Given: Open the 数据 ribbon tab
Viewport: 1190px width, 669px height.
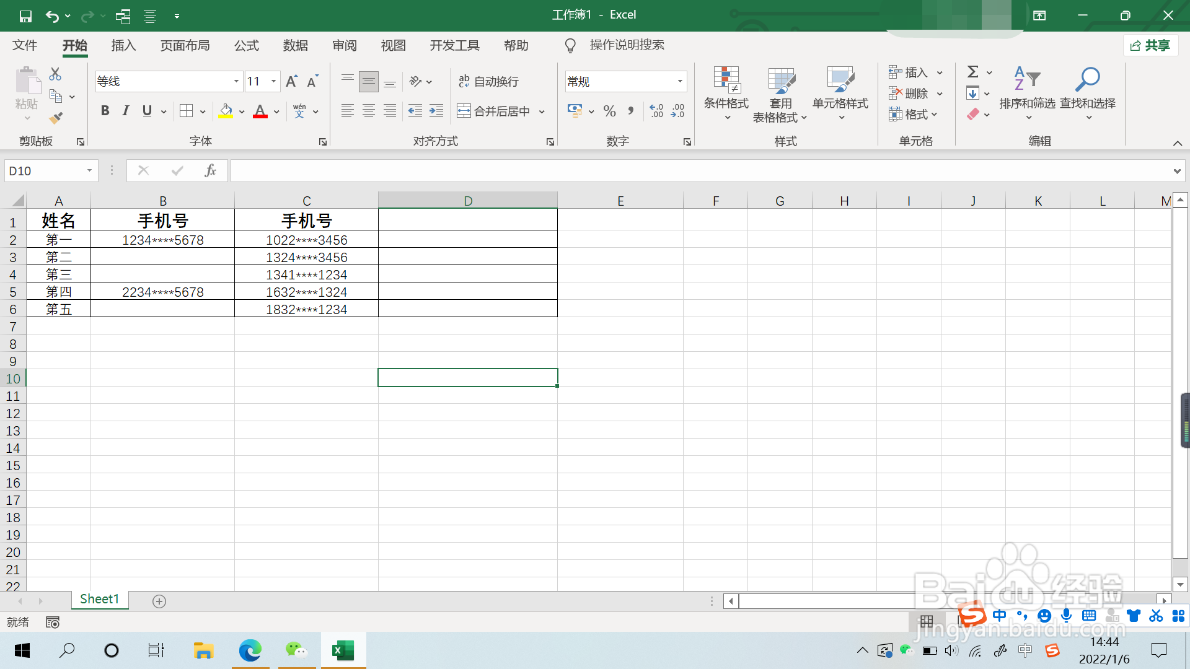Looking at the screenshot, I should click(x=295, y=45).
